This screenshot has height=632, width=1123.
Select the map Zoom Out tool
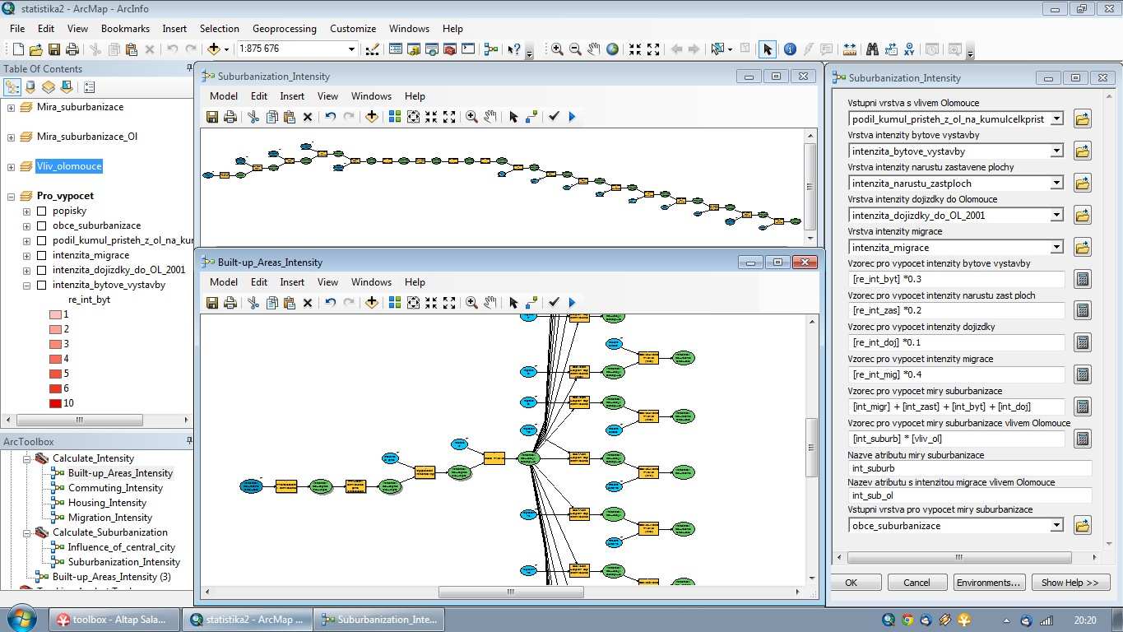(575, 49)
